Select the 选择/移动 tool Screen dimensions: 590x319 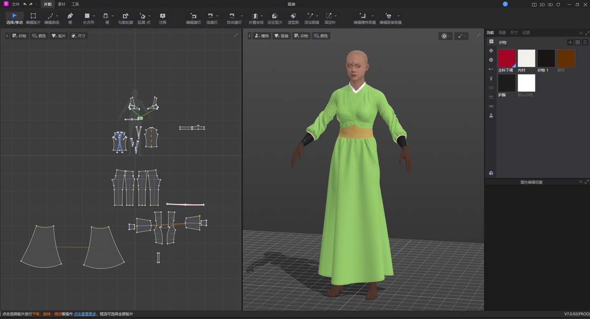click(x=14, y=16)
